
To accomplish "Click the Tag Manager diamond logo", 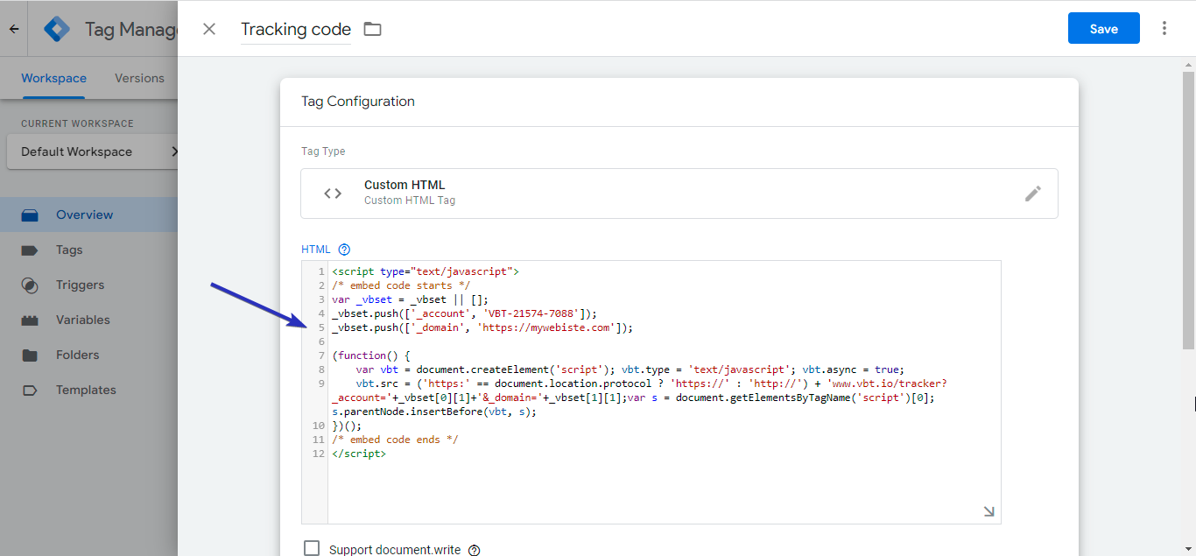I will coord(57,29).
